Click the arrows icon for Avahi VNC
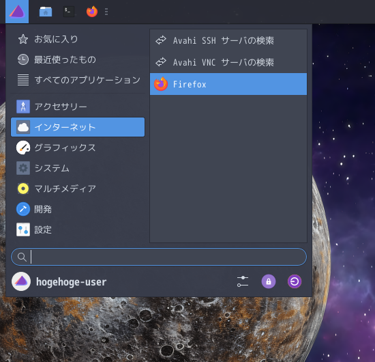This screenshot has height=362, width=375. [161, 62]
